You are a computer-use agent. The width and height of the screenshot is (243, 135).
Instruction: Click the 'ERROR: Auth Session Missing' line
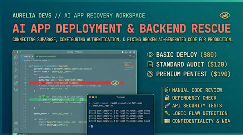pos(76,83)
